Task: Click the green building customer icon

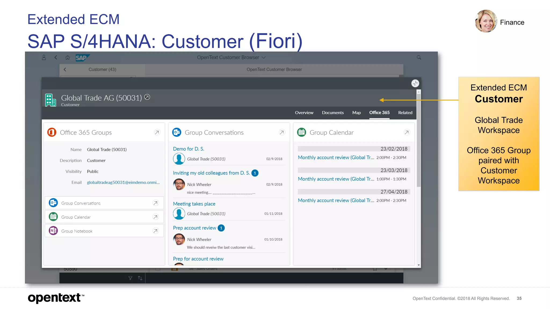Action: [50, 100]
